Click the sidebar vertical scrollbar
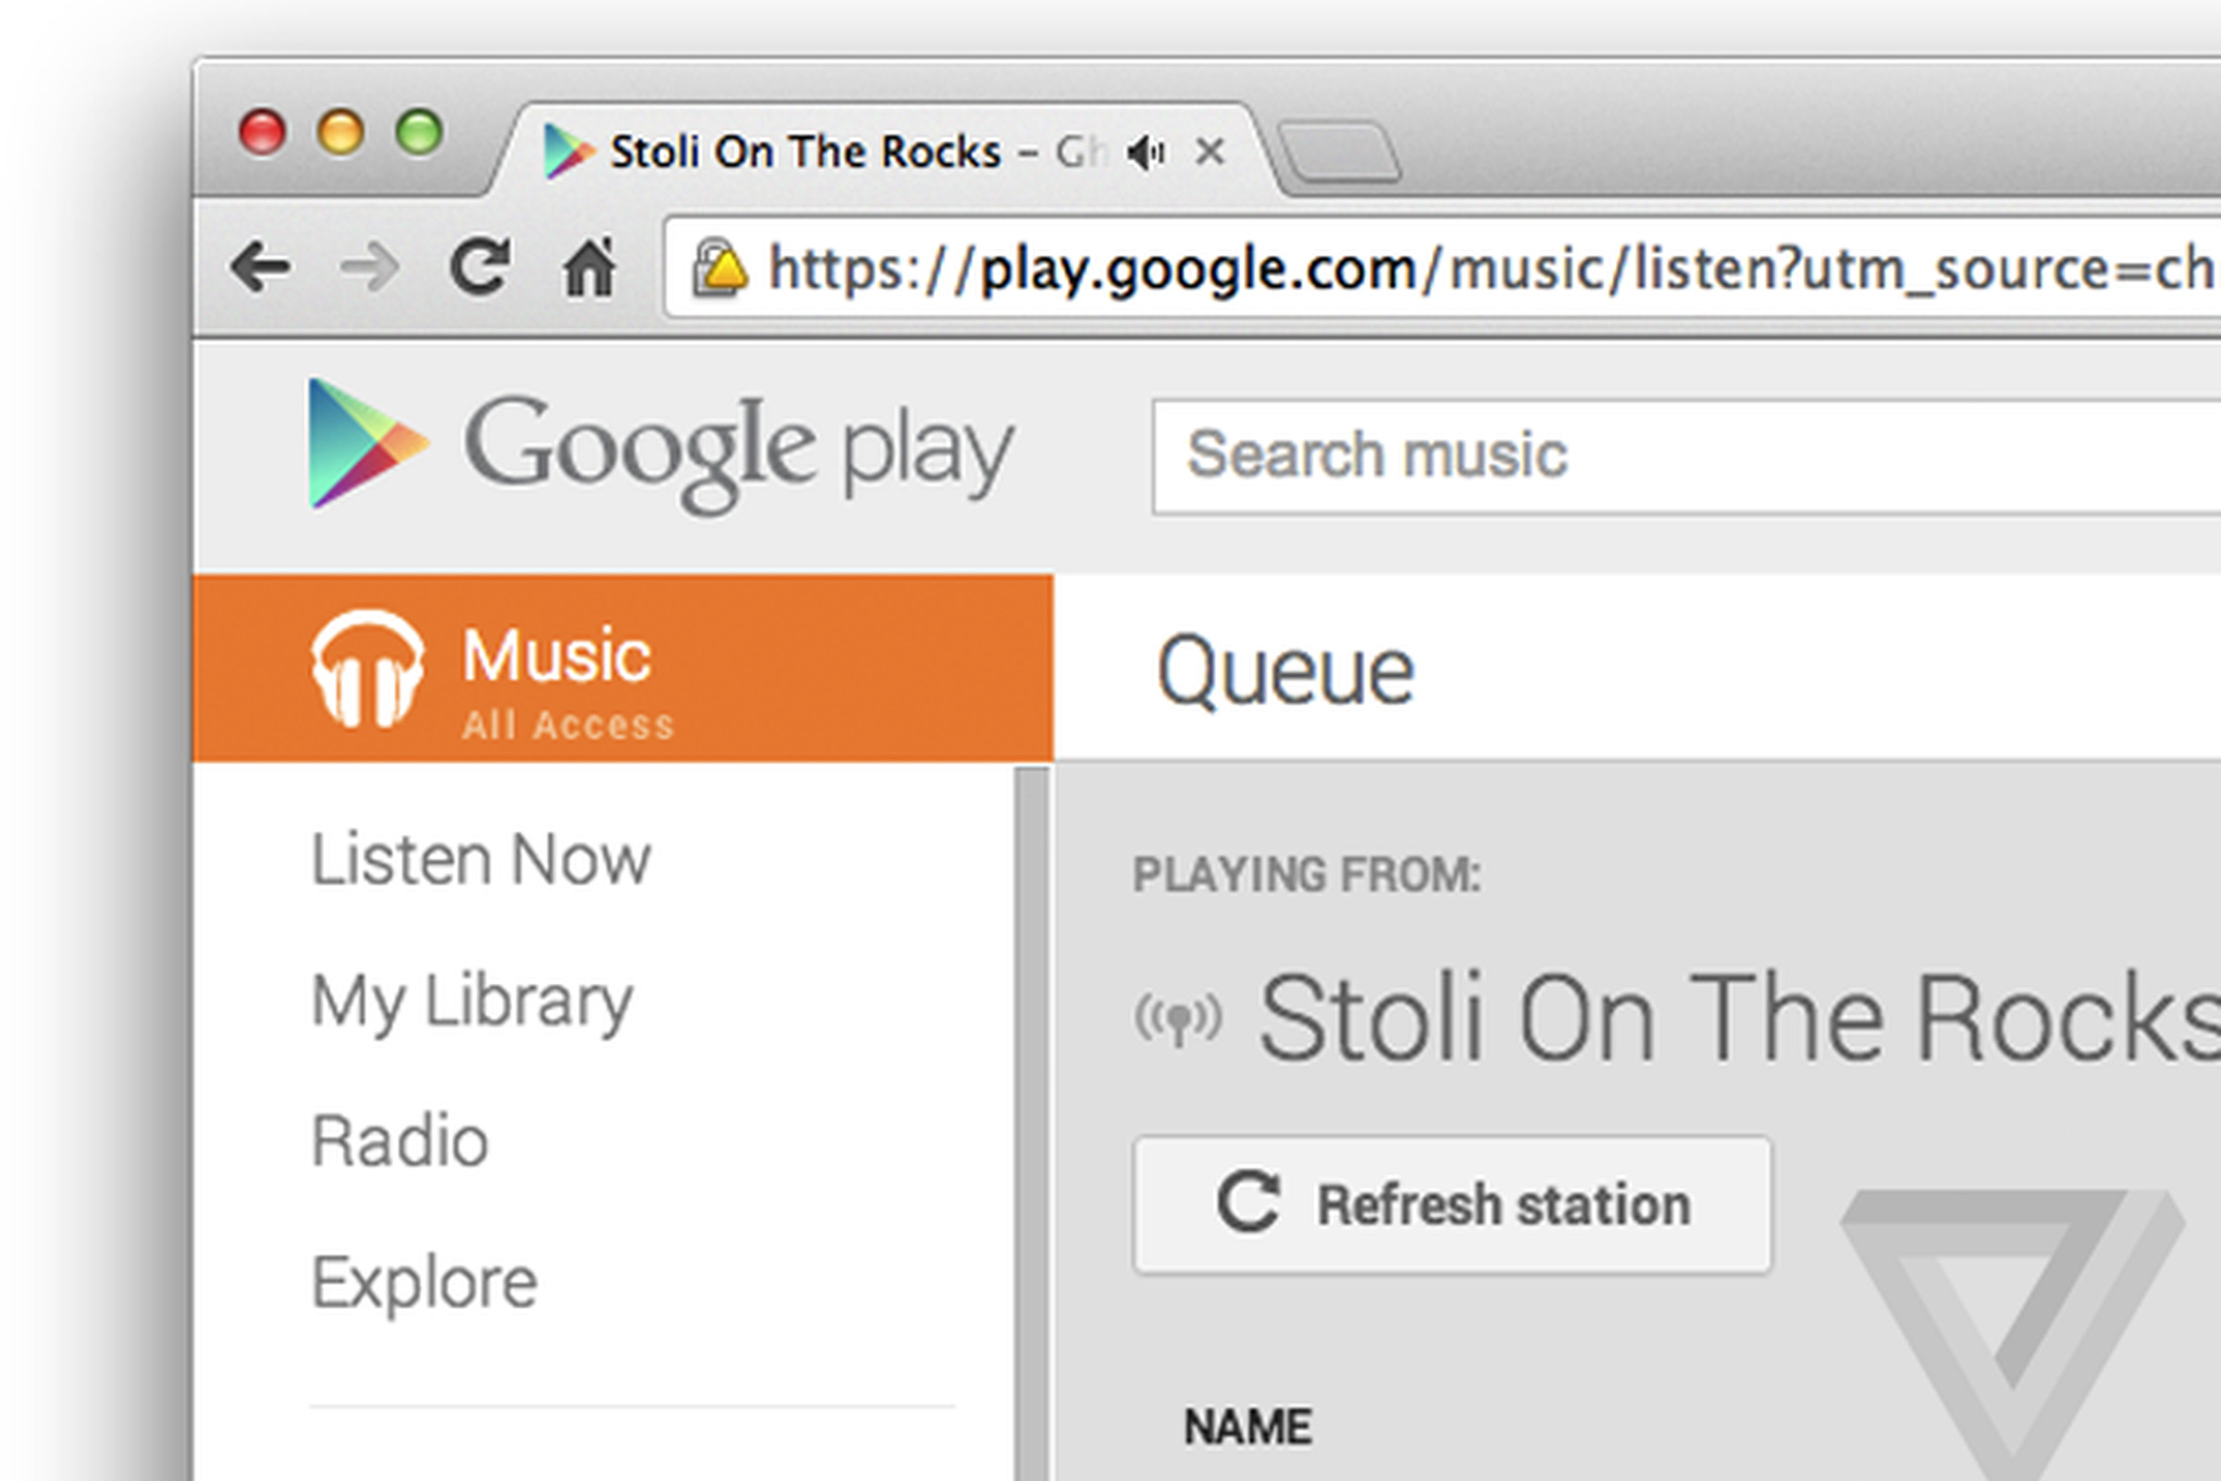Viewport: 2221px width, 1481px height. click(1032, 1124)
